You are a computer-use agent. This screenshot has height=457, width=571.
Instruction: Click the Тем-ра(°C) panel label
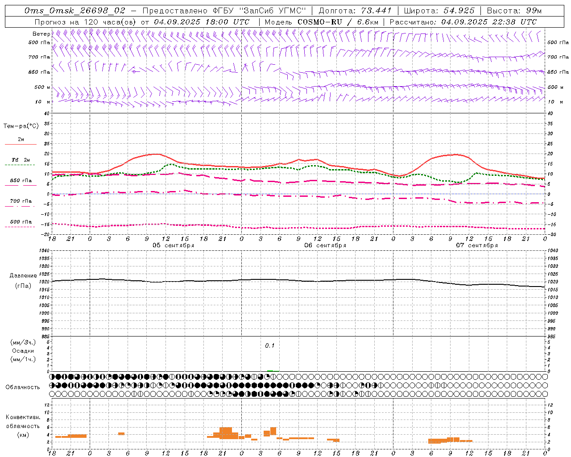(x=21, y=126)
